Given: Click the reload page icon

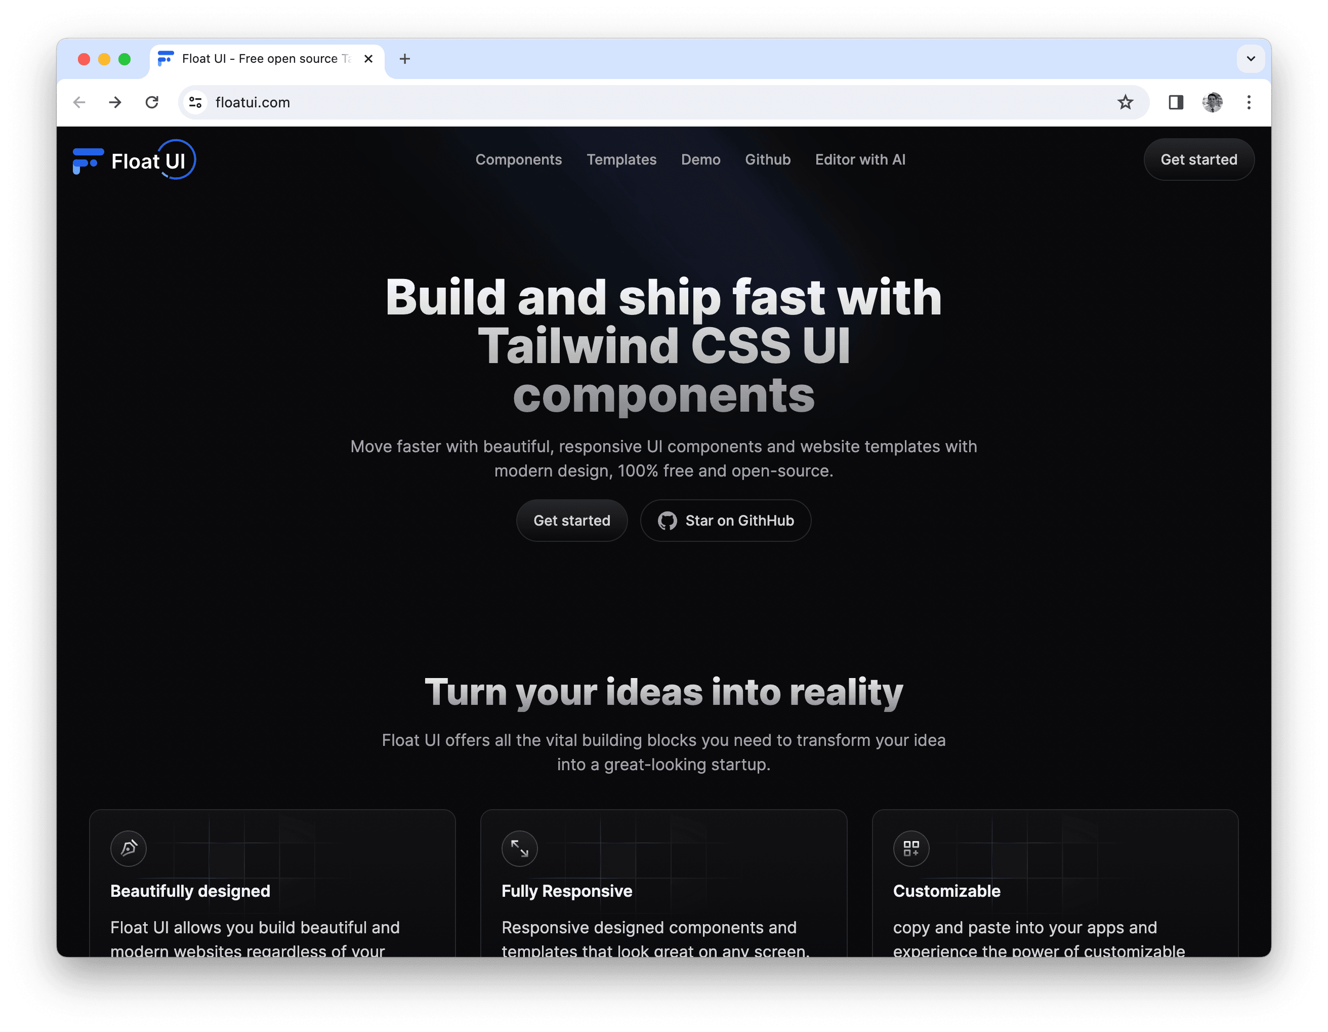Looking at the screenshot, I should 153,102.
